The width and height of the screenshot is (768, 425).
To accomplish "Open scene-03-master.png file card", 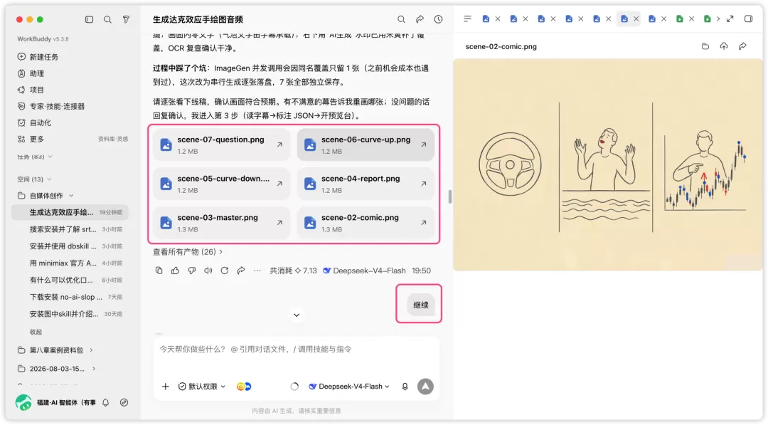I will click(221, 223).
